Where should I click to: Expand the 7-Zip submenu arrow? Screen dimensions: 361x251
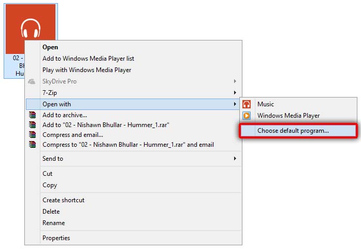235,93
